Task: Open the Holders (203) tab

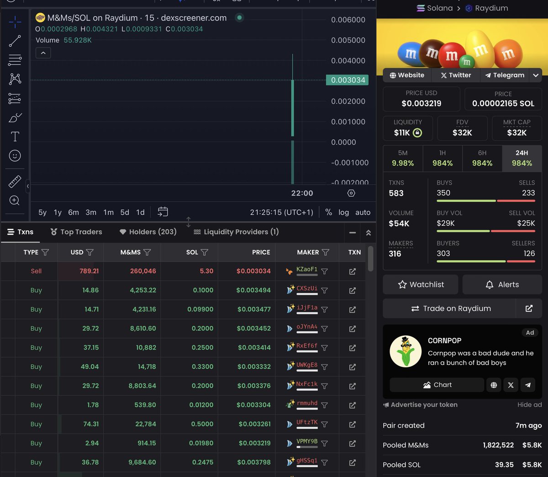Action: coord(148,232)
